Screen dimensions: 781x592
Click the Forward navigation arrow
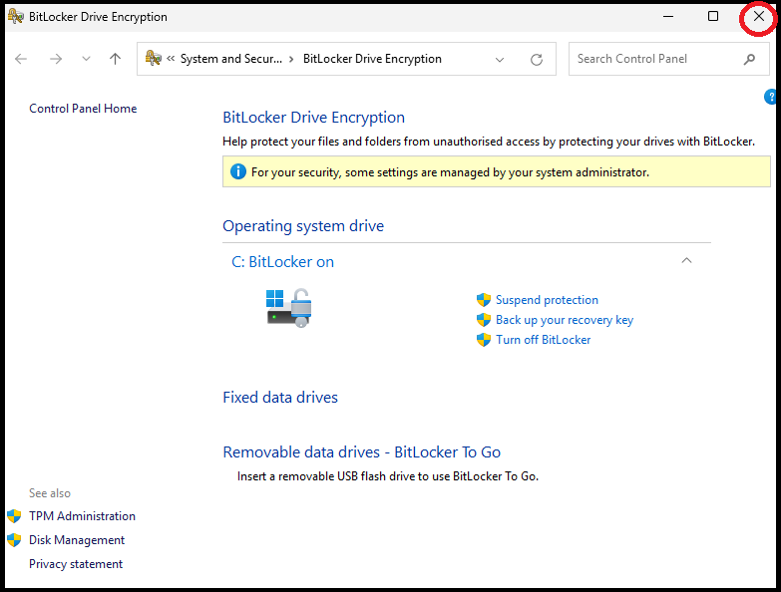[56, 59]
